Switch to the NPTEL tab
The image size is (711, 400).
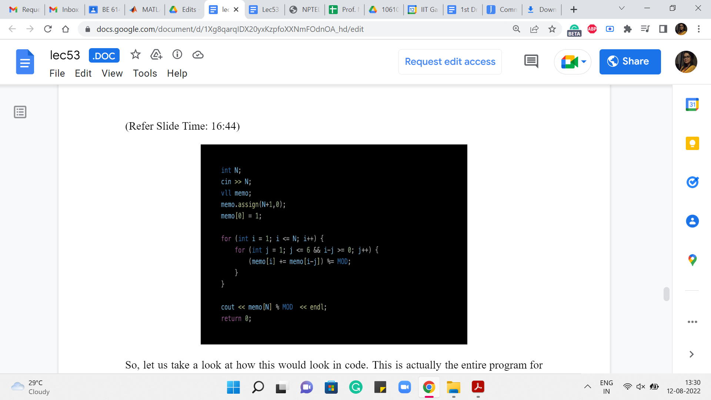[x=304, y=10]
